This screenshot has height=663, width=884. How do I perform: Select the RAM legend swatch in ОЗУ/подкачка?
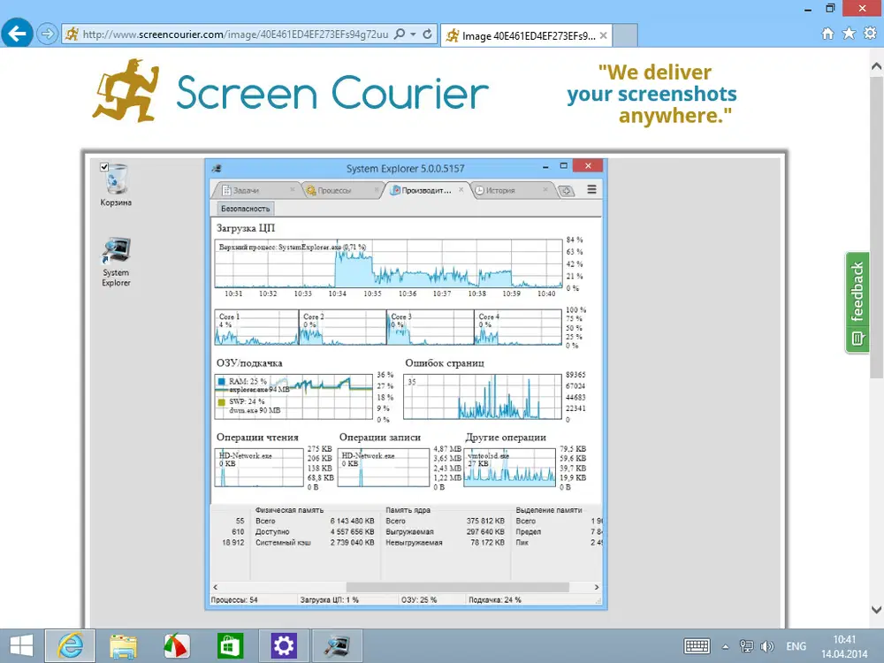pyautogui.click(x=221, y=381)
